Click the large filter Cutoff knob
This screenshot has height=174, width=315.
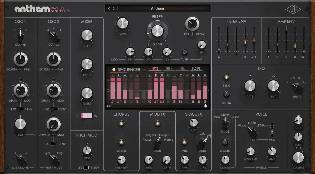pos(157,31)
